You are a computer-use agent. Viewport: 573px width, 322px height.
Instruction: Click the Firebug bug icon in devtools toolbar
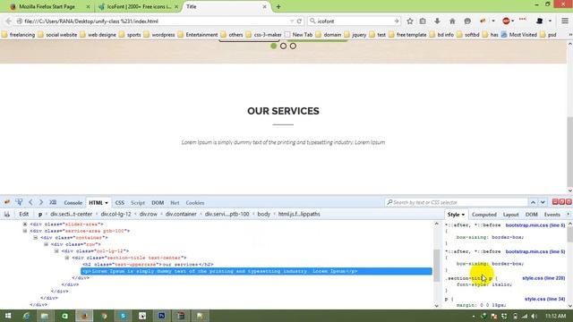(7, 202)
